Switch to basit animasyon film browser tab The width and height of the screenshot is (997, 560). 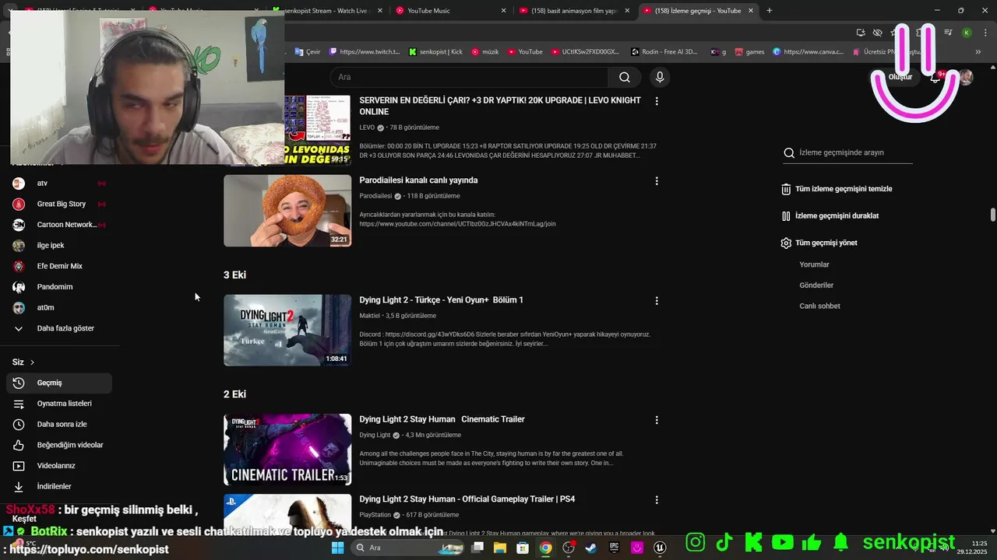[x=574, y=11]
